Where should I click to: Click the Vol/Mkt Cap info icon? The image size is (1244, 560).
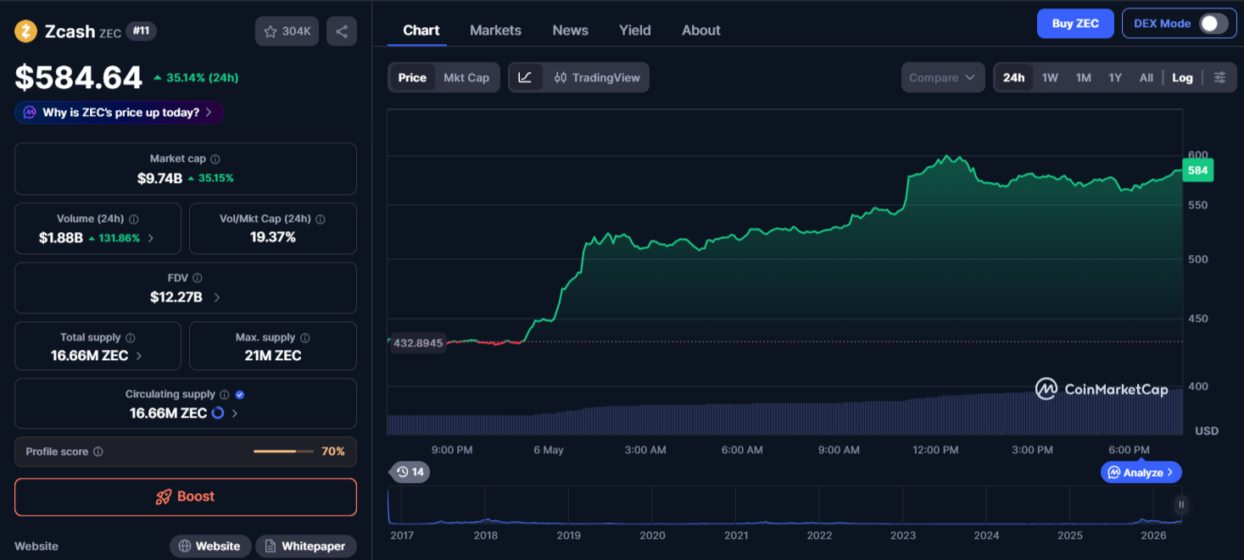321,219
